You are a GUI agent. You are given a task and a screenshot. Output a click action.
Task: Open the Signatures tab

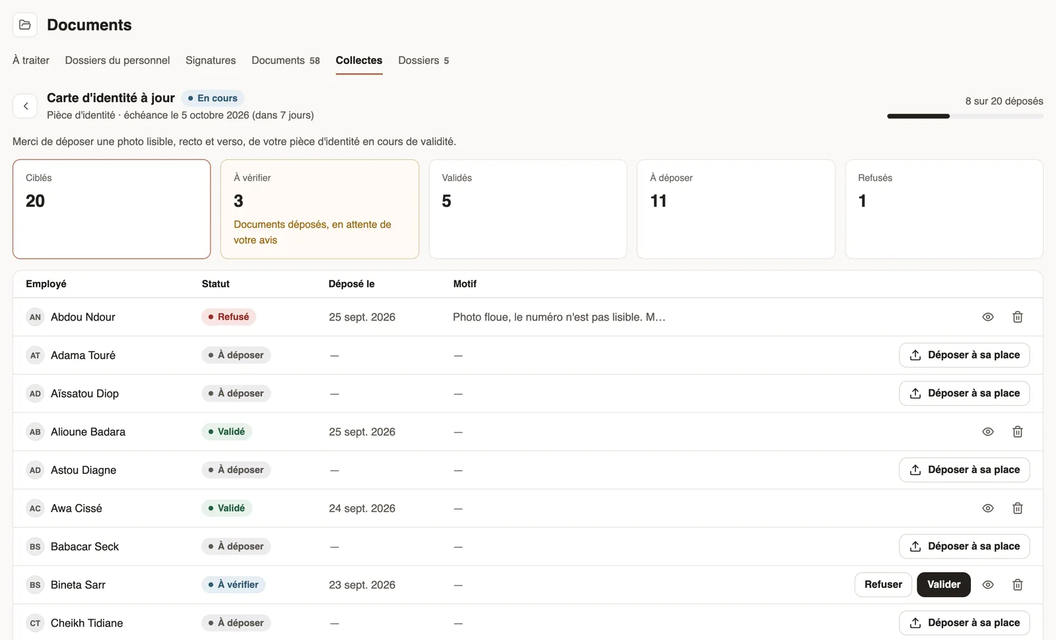click(211, 60)
